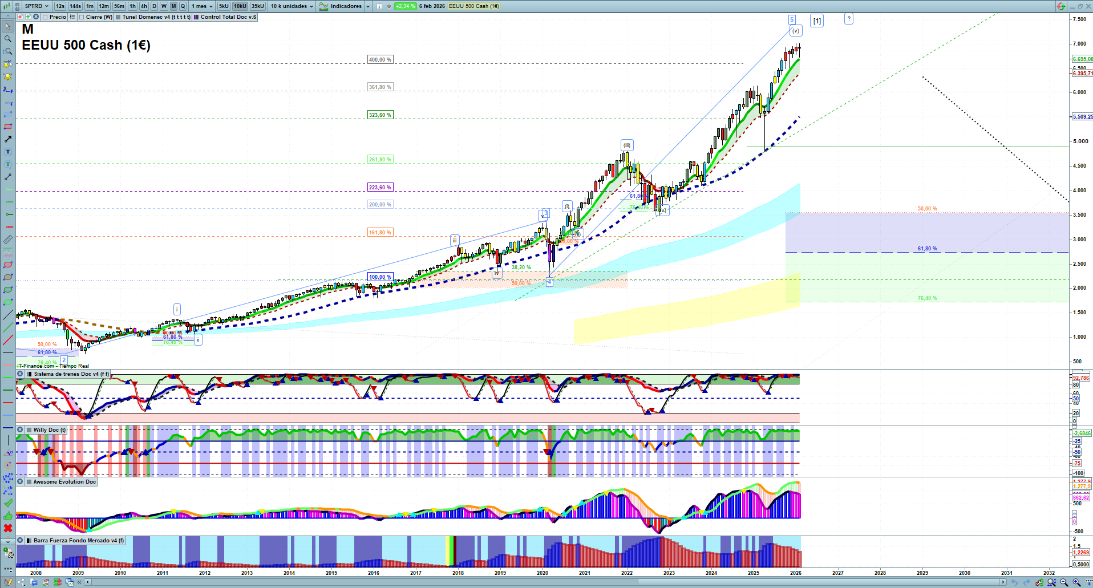Set history to 5kU units

pos(224,6)
